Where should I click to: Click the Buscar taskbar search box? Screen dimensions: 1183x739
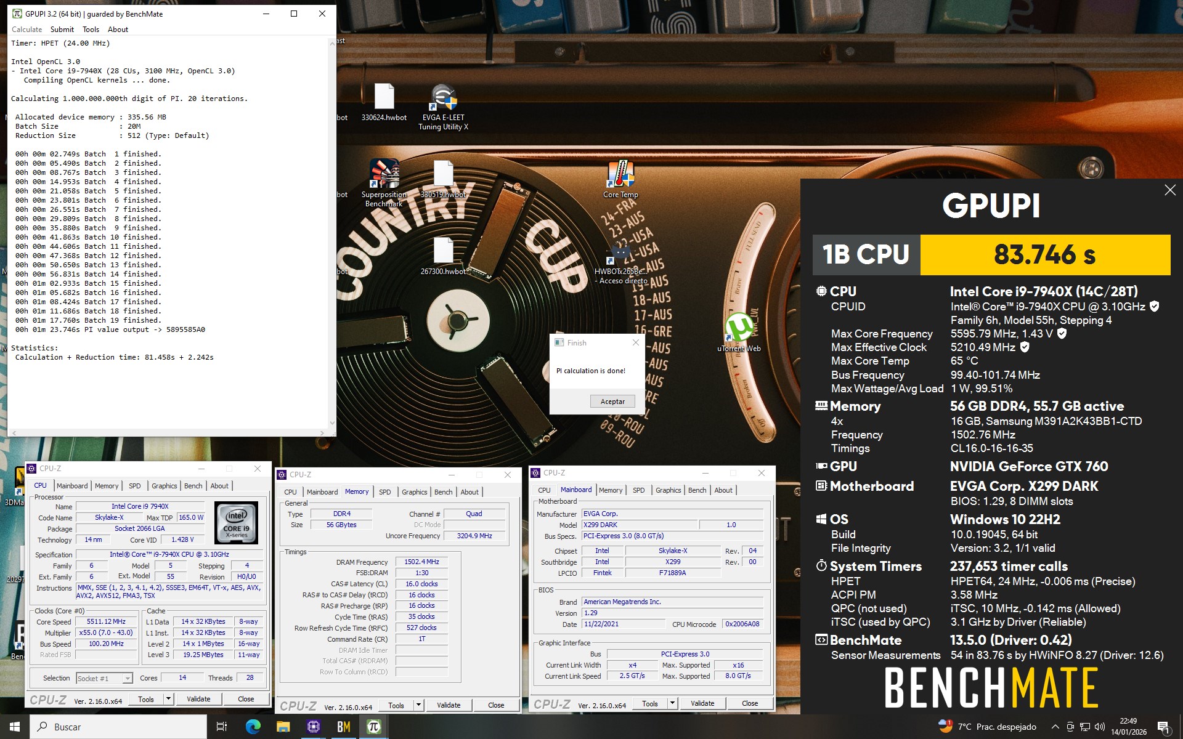click(x=118, y=727)
